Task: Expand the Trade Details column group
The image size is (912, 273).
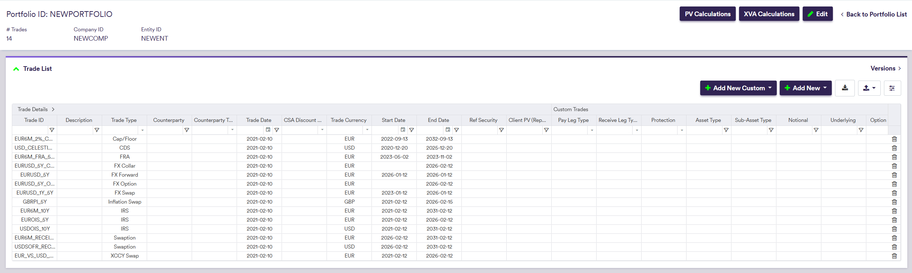Action: coord(53,109)
